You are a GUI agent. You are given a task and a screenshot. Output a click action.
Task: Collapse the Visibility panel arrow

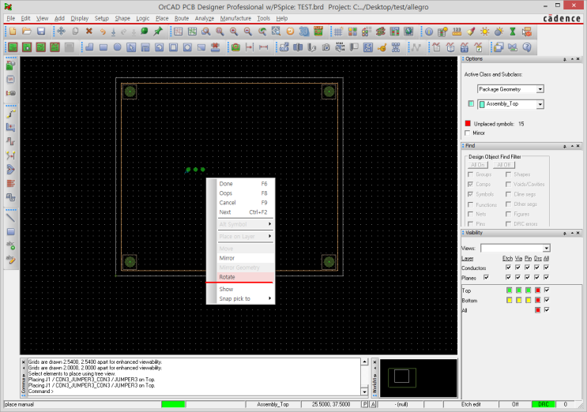click(x=572, y=233)
